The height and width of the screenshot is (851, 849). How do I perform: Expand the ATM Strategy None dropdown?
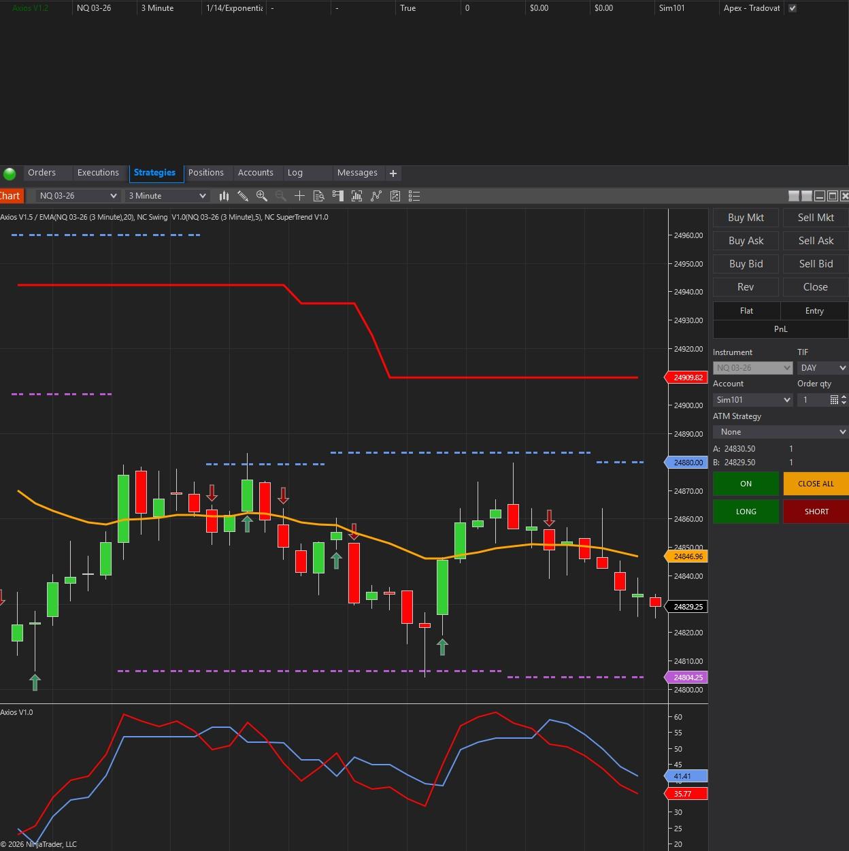pos(780,432)
